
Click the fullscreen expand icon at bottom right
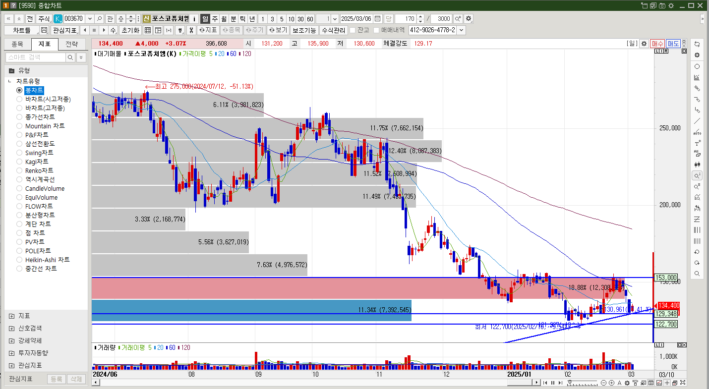[683, 383]
